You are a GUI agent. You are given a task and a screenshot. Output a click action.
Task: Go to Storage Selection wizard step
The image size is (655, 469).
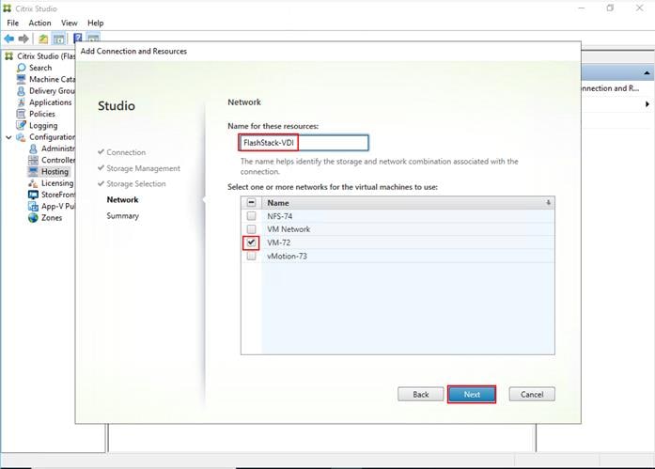[135, 184]
